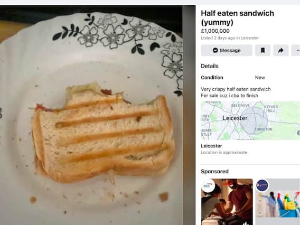Click the info icon on map edge

298,133
